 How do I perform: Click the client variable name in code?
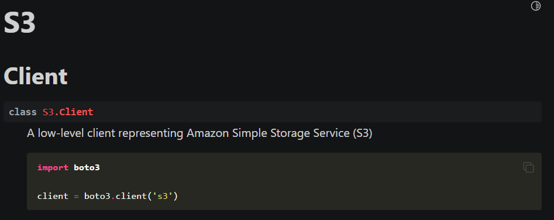point(53,195)
